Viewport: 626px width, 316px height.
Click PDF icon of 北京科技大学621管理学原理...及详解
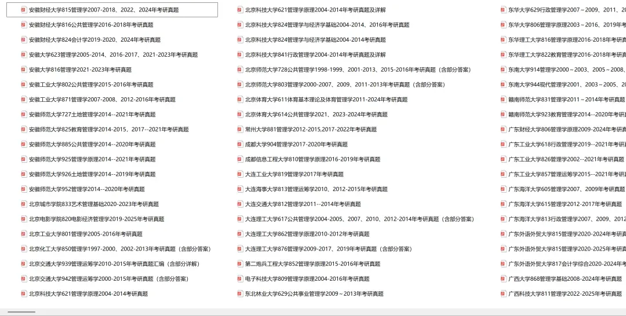[x=240, y=10]
